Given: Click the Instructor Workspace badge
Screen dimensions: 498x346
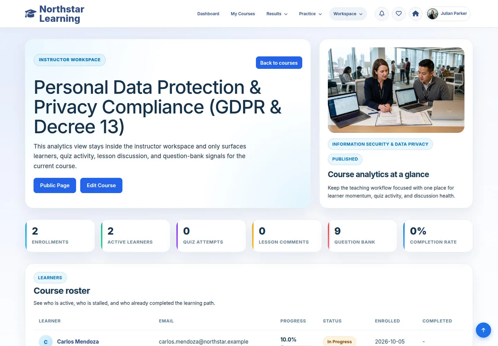Looking at the screenshot, I should 70,60.
